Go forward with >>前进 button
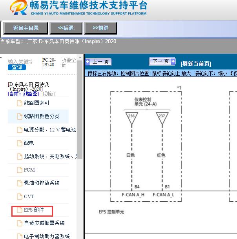 pos(100,28)
